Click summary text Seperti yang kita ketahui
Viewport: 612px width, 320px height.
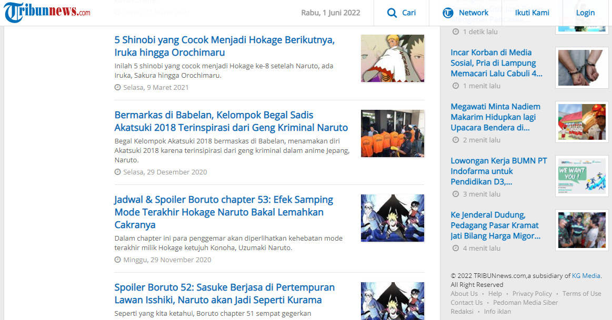(x=213, y=313)
